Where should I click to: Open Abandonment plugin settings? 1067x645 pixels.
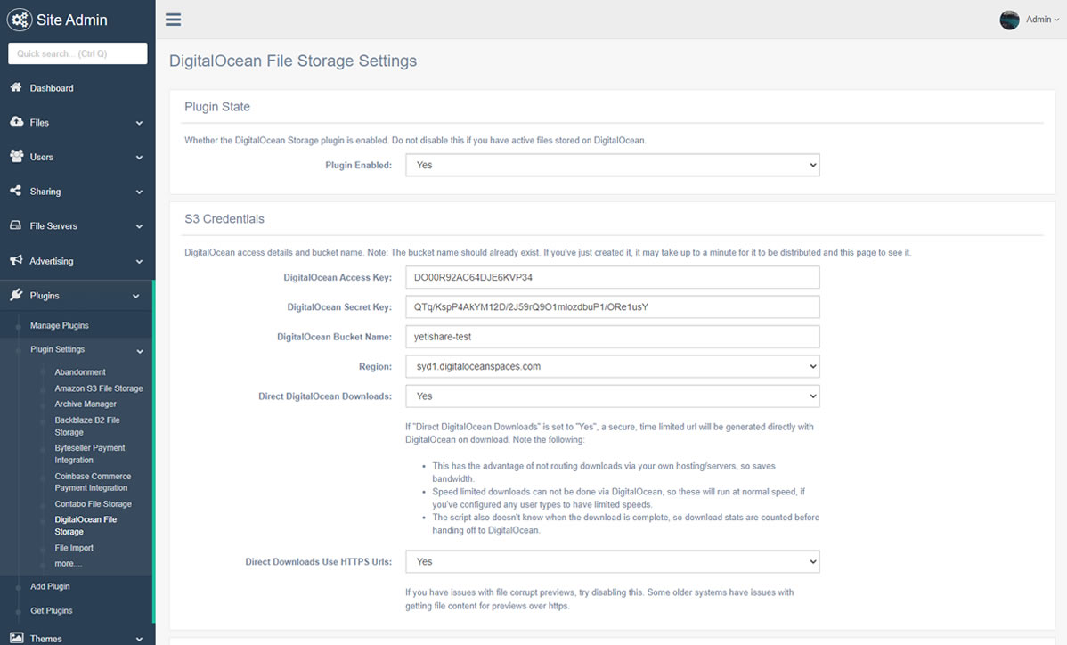[x=80, y=372]
